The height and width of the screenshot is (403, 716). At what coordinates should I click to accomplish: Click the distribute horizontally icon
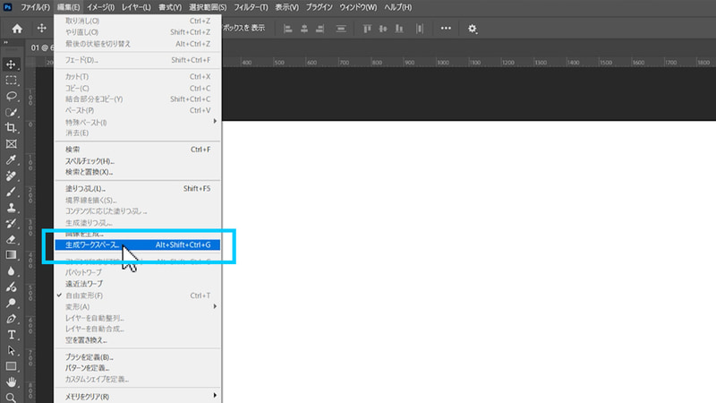coord(420,29)
